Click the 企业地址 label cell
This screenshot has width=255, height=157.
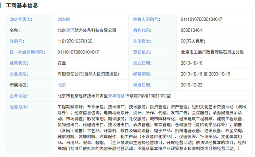click(x=19, y=96)
